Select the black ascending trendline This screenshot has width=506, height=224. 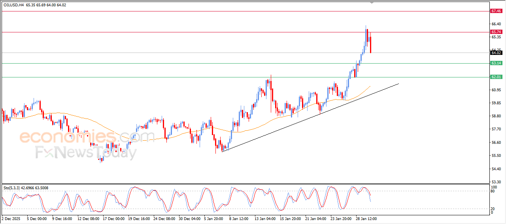(310, 117)
